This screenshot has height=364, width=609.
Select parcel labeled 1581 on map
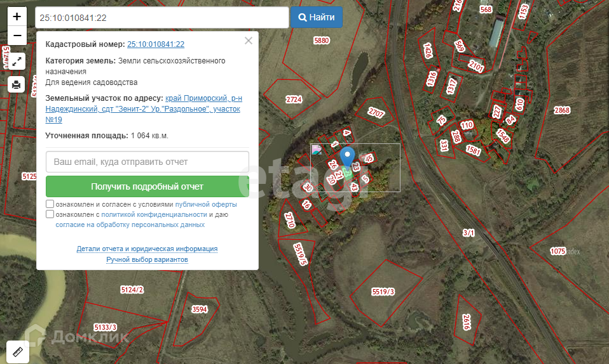click(474, 150)
